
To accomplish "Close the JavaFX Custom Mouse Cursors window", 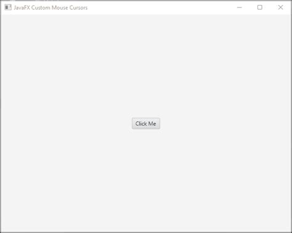I will pos(280,7).
